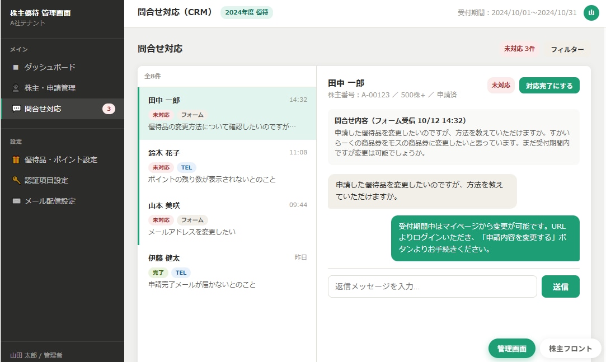Image resolution: width=606 pixels, height=362 pixels.
Task: Click the TEL tag on 伊藤 健太 row
Action: click(181, 272)
